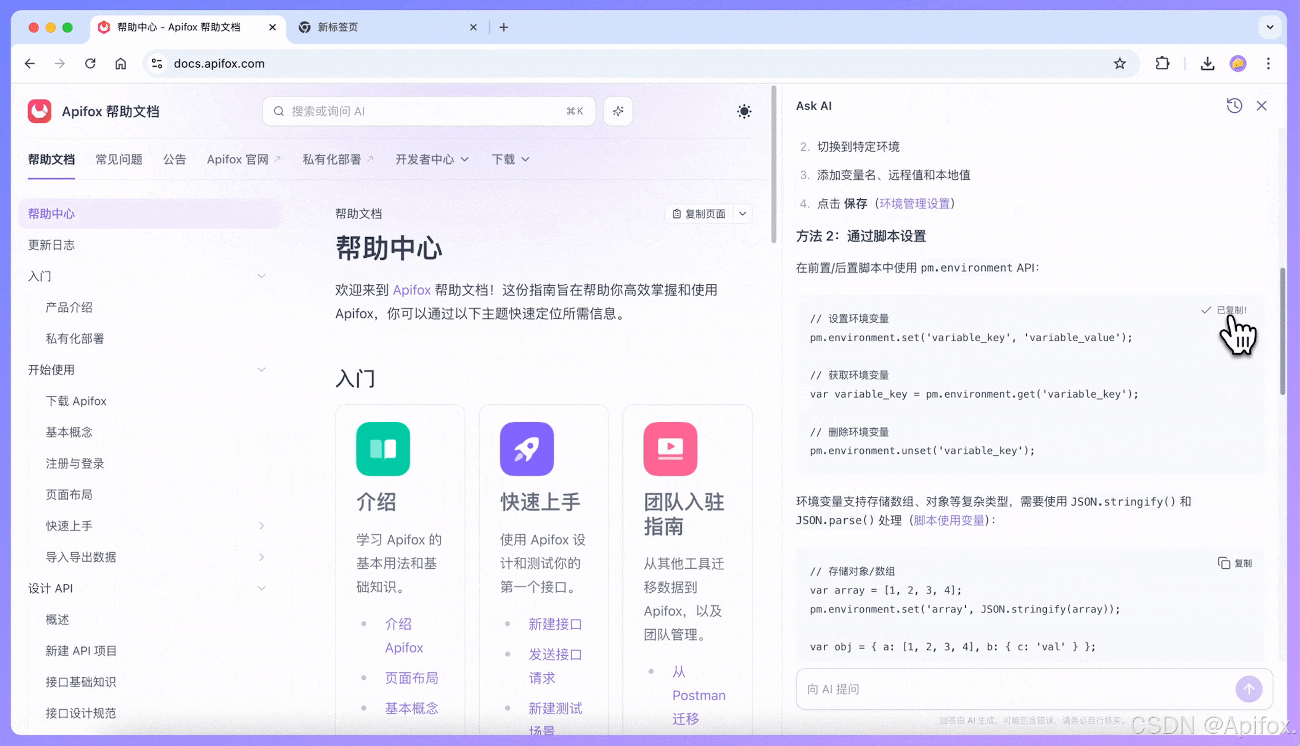Viewport: 1300px width, 746px height.
Task: Open 私有化部署 external nav link
Action: [x=338, y=159]
